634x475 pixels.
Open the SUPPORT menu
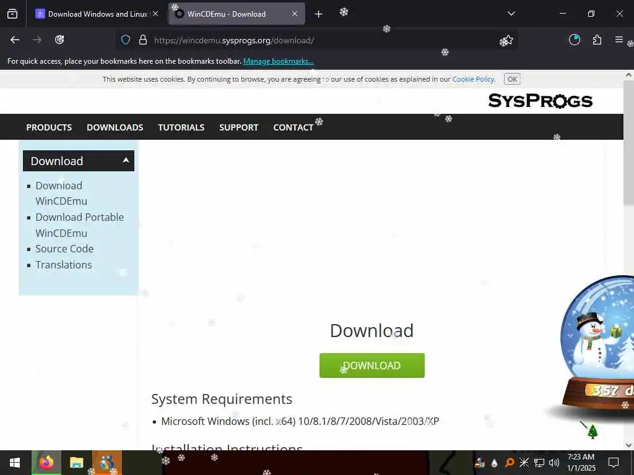coord(238,127)
